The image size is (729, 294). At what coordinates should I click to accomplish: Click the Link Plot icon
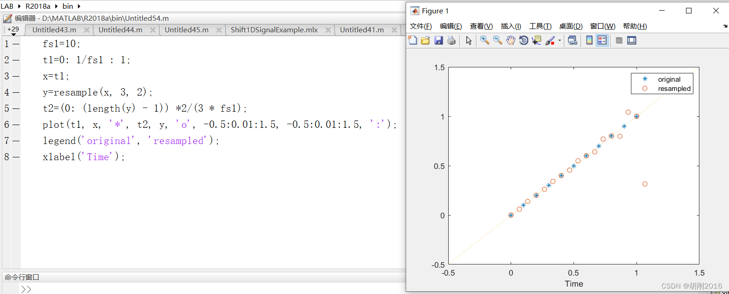coord(573,41)
